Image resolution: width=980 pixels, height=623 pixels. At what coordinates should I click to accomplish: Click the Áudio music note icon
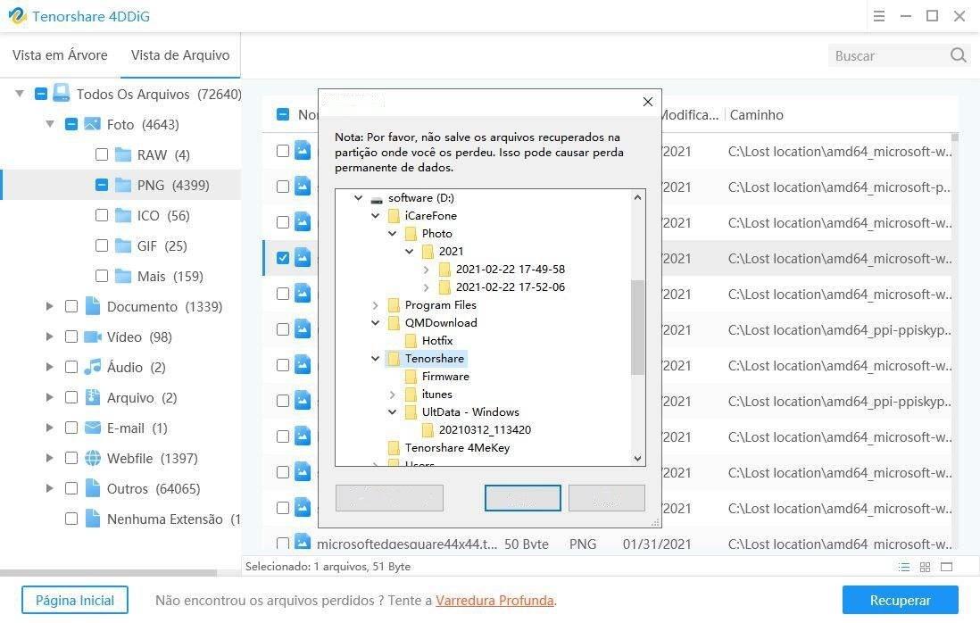coord(93,367)
